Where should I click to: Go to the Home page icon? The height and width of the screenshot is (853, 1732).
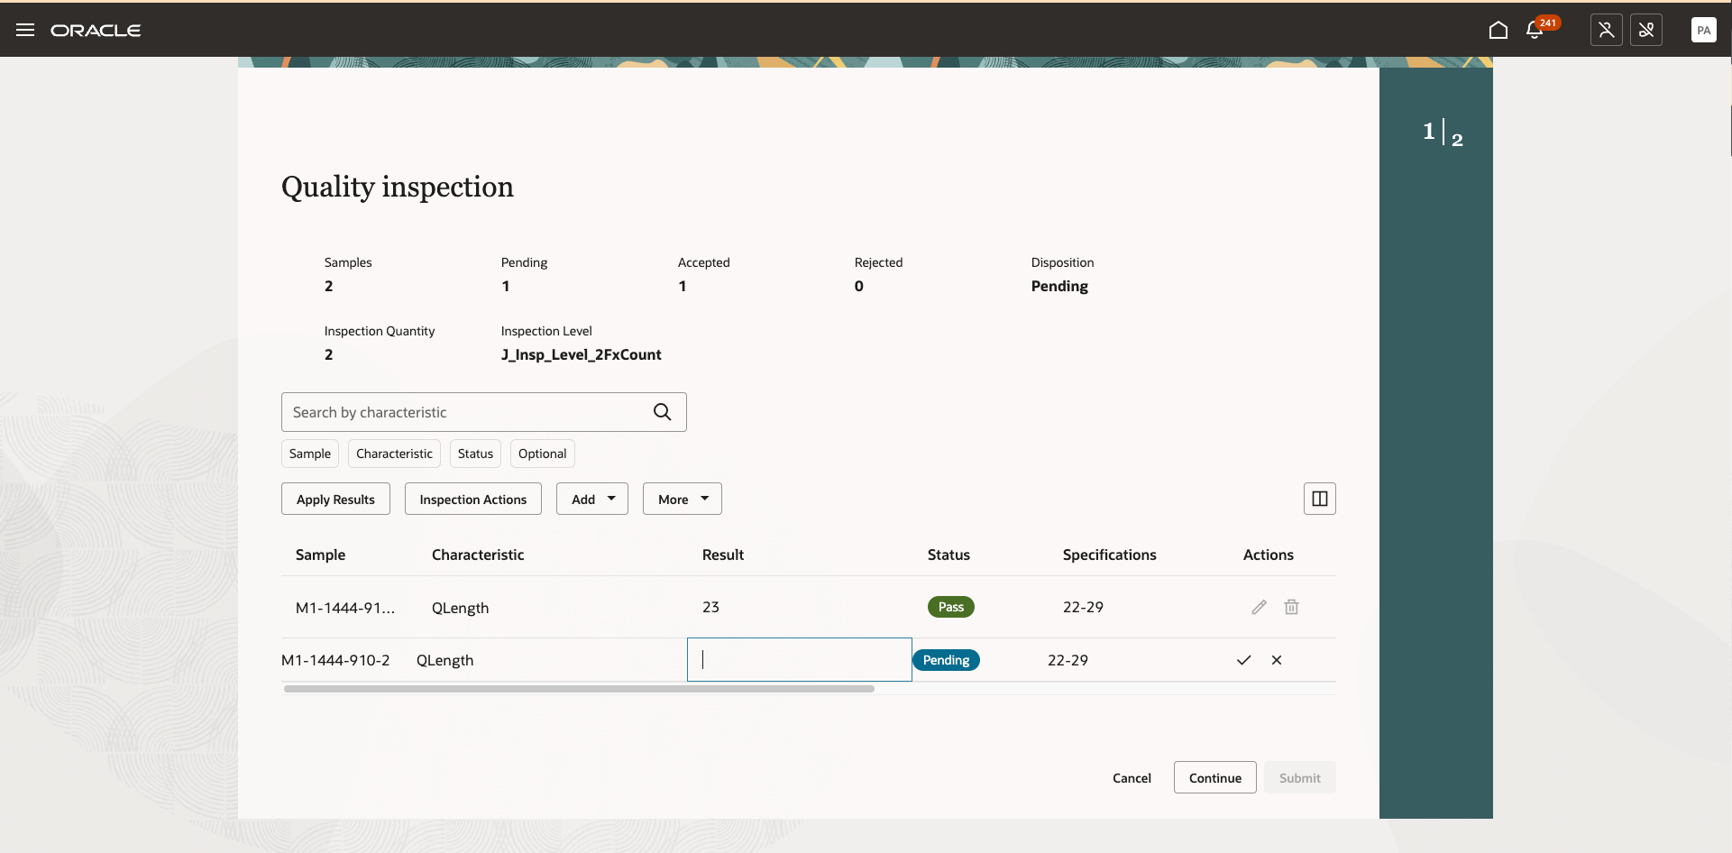(1498, 30)
